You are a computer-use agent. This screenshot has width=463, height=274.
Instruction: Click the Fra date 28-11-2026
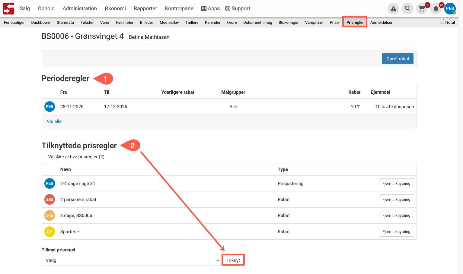pos(72,107)
